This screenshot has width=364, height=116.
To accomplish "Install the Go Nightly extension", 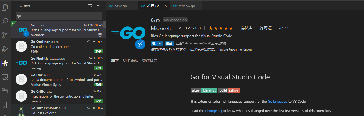I will coord(98,68).
